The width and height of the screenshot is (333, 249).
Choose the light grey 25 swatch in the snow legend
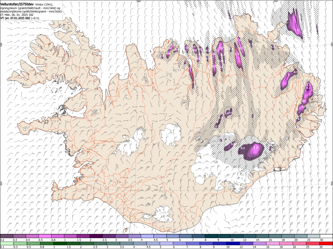(313, 236)
